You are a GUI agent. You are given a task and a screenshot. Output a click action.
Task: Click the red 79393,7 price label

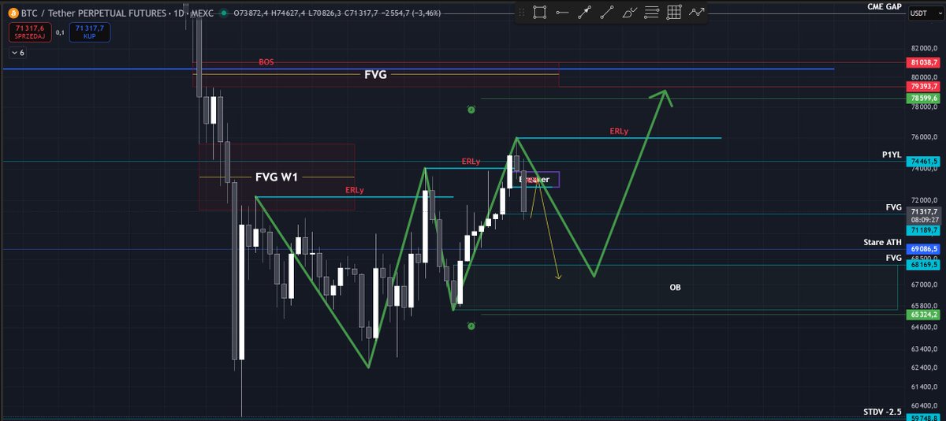922,85
